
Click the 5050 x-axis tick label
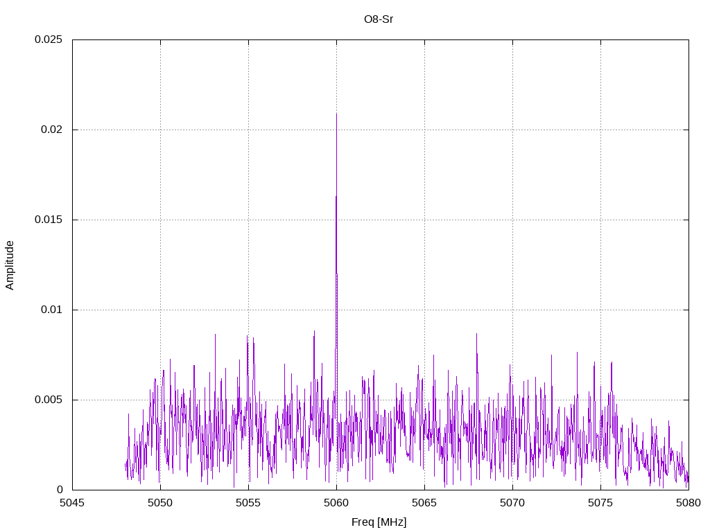pyautogui.click(x=160, y=503)
